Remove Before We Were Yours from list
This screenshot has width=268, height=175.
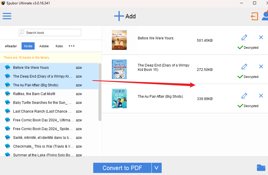tap(261, 37)
